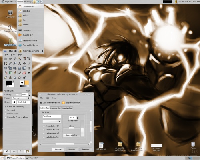
Task: Select the Dodge/Burn tool
Action: 24,78
